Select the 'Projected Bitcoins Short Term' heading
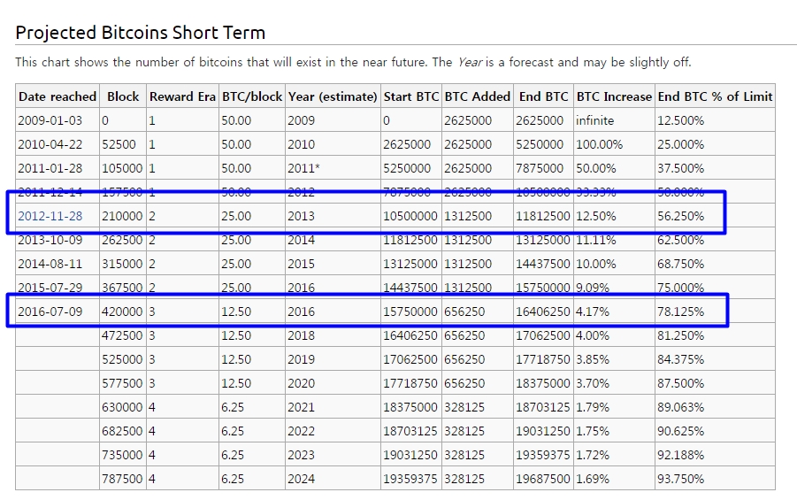This screenshot has width=797, height=500. point(141,33)
